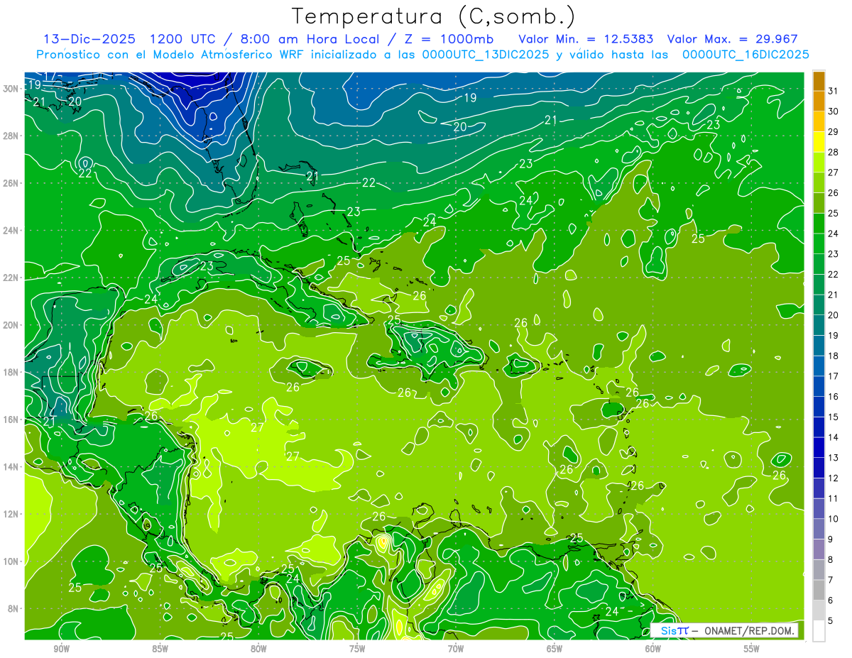The image size is (852, 658).
Task: Click the "18N" latitude axis label
Action: (x=11, y=372)
